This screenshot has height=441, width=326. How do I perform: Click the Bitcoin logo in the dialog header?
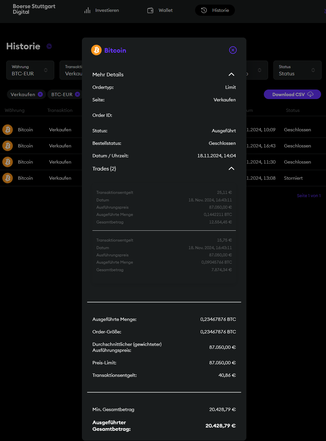[x=96, y=50]
